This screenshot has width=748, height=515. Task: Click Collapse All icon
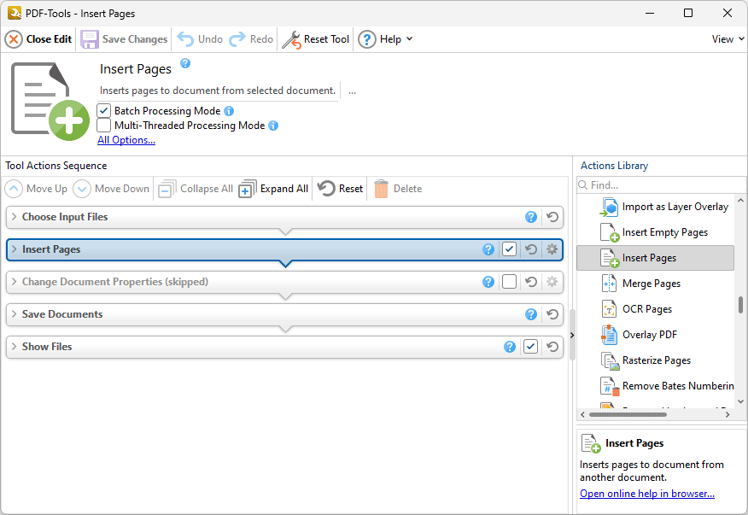167,189
